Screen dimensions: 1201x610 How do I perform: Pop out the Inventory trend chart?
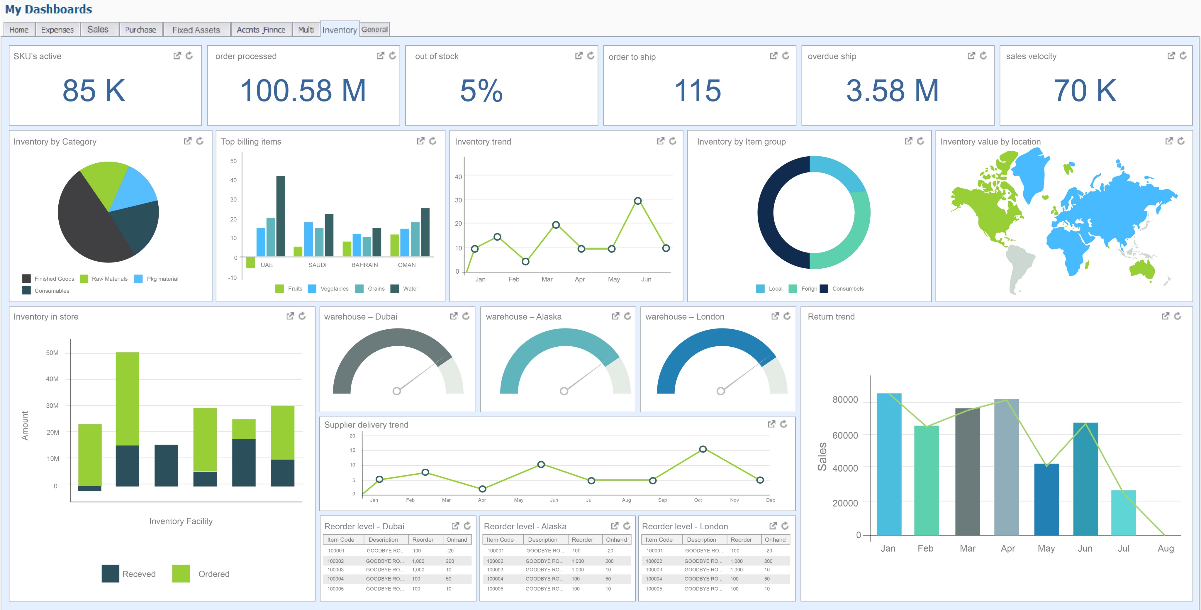tap(661, 141)
